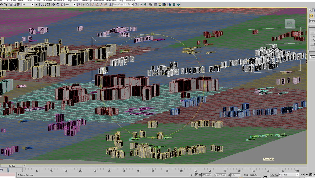Open the Standard Primitives dropdown

(x=312, y=21)
